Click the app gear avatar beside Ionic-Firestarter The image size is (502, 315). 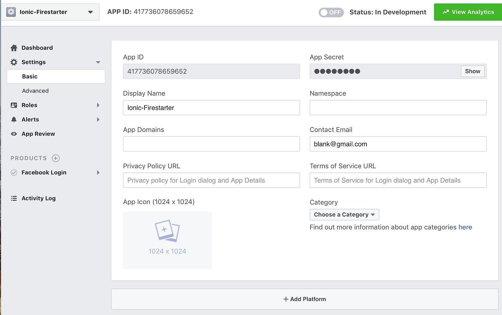coord(11,12)
